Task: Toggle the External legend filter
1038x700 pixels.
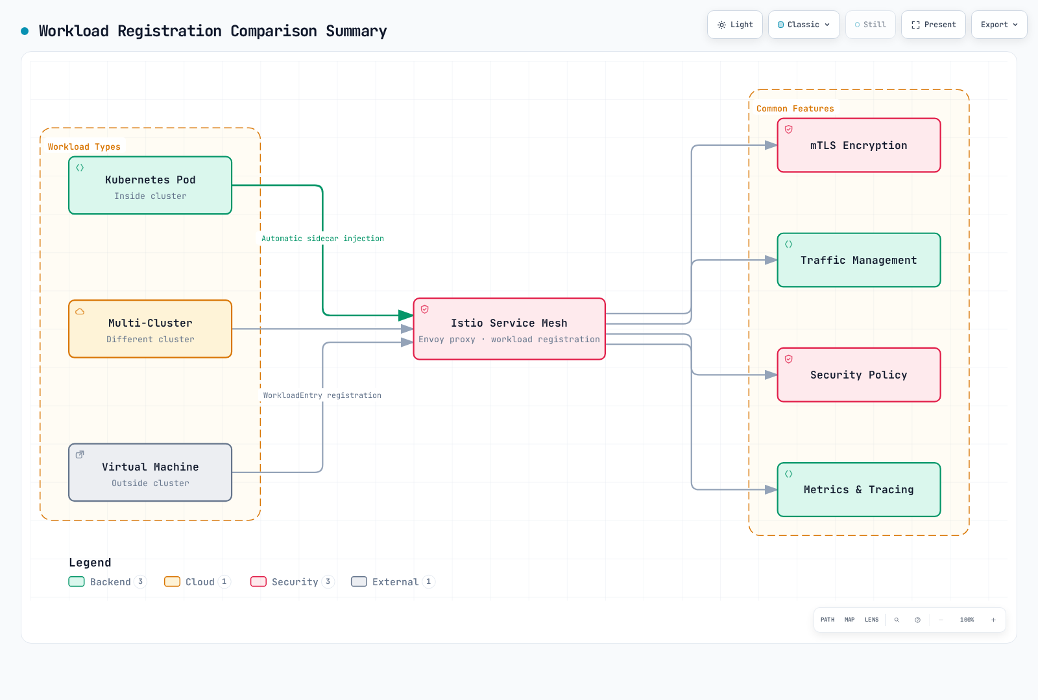Action: point(393,582)
